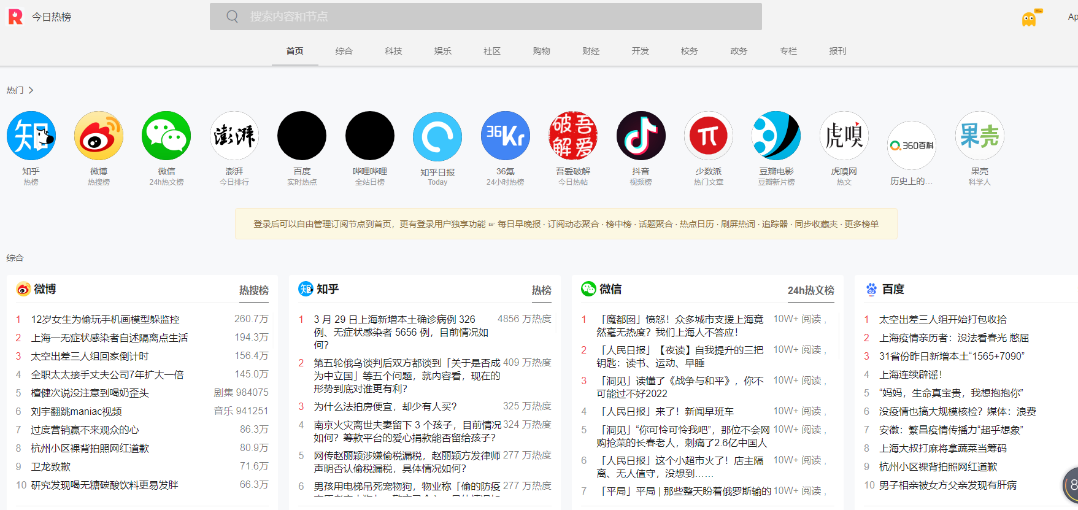Open the 知乎 热榜 source icon

click(31, 136)
